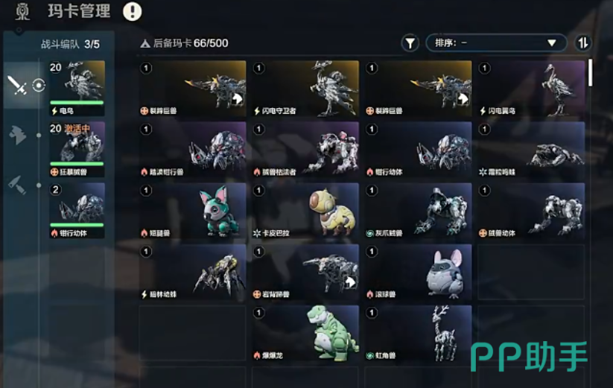Select the sword combat team tab
613x388 pixels.
click(x=17, y=85)
